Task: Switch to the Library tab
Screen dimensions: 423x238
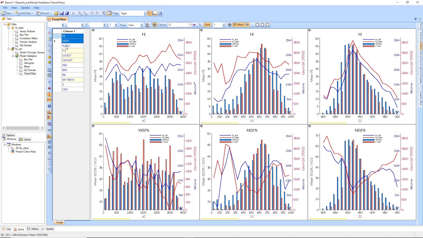Action: (x=25, y=139)
